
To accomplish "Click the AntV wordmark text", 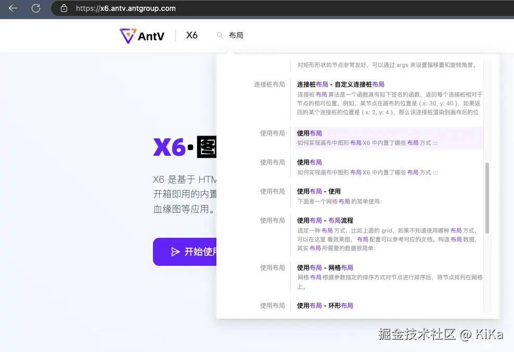I will click(x=151, y=36).
